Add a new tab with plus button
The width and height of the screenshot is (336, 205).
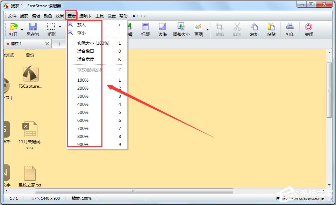point(59,44)
